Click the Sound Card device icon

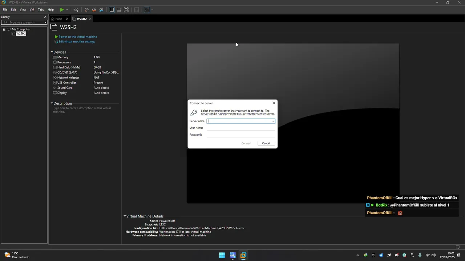[x=55, y=88]
